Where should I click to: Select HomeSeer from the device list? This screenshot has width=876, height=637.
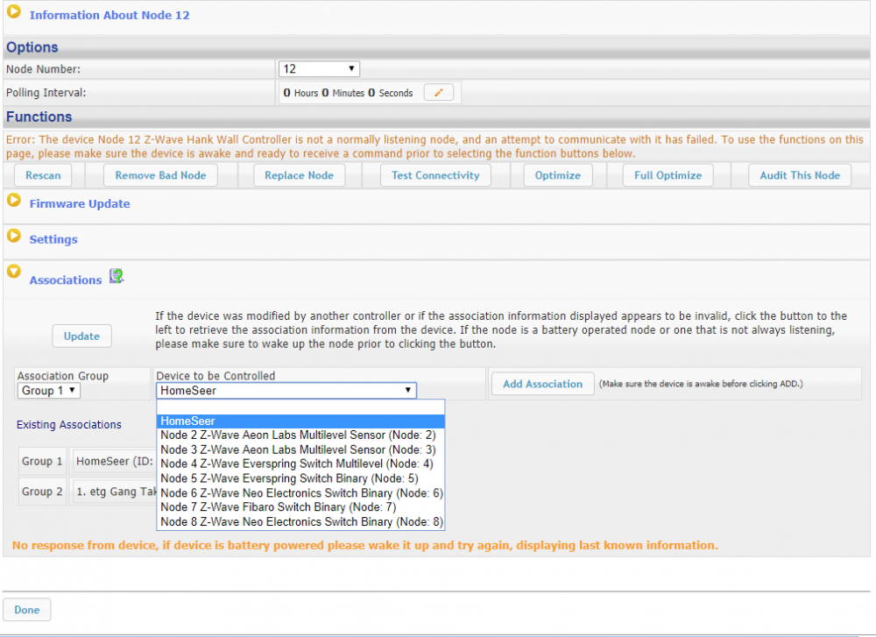[300, 421]
